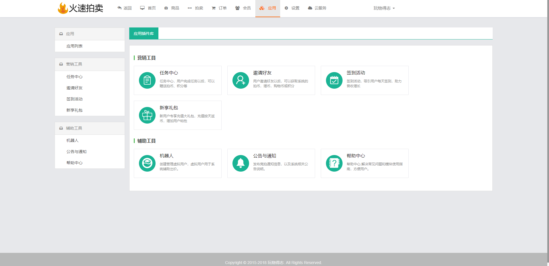Click the orange 应用 cubes icon

pos(262,8)
